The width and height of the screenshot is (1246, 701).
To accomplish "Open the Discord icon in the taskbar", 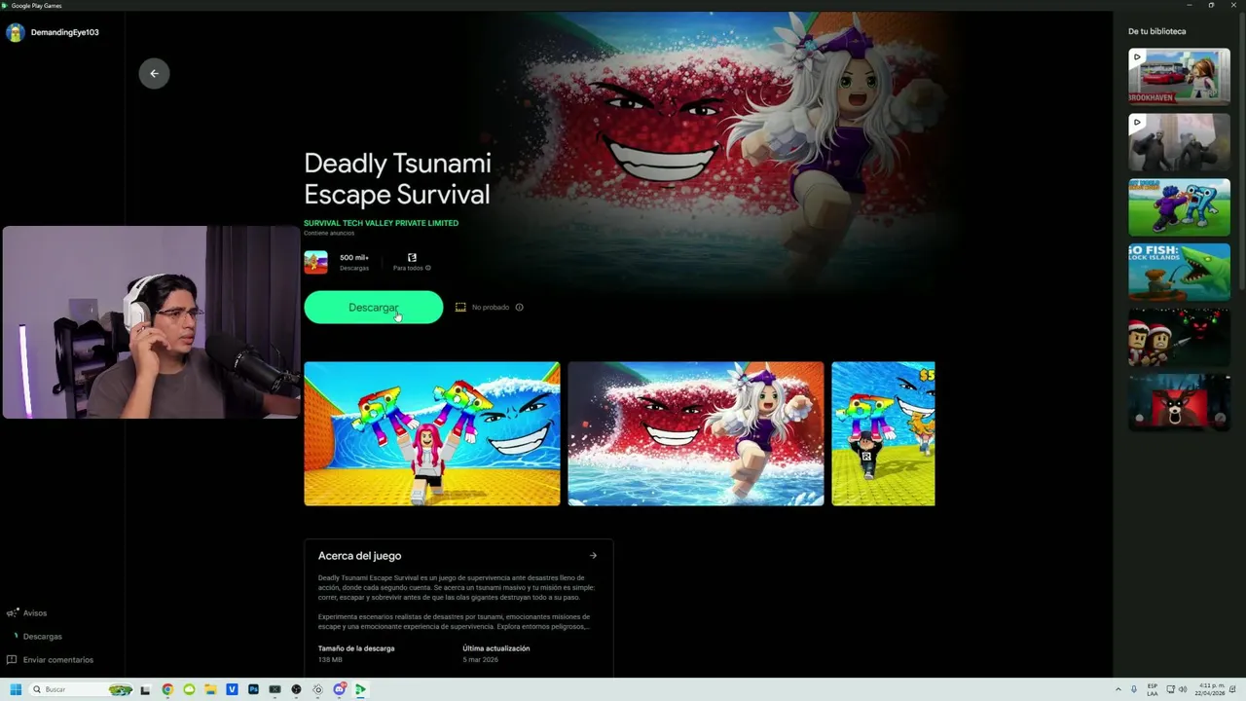I will [339, 689].
